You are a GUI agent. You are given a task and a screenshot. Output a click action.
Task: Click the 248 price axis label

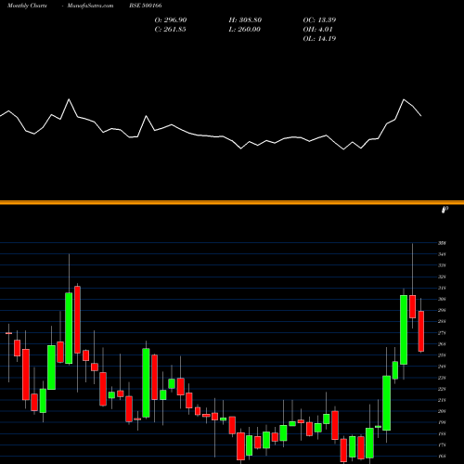(x=442, y=367)
